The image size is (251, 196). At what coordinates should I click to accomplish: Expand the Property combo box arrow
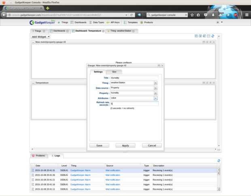coord(155,93)
